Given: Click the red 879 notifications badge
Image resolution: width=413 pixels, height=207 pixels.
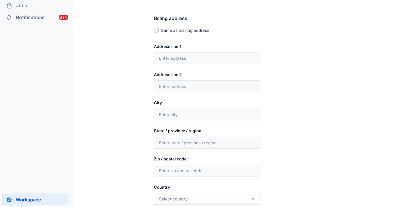Looking at the screenshot, I should tap(63, 17).
